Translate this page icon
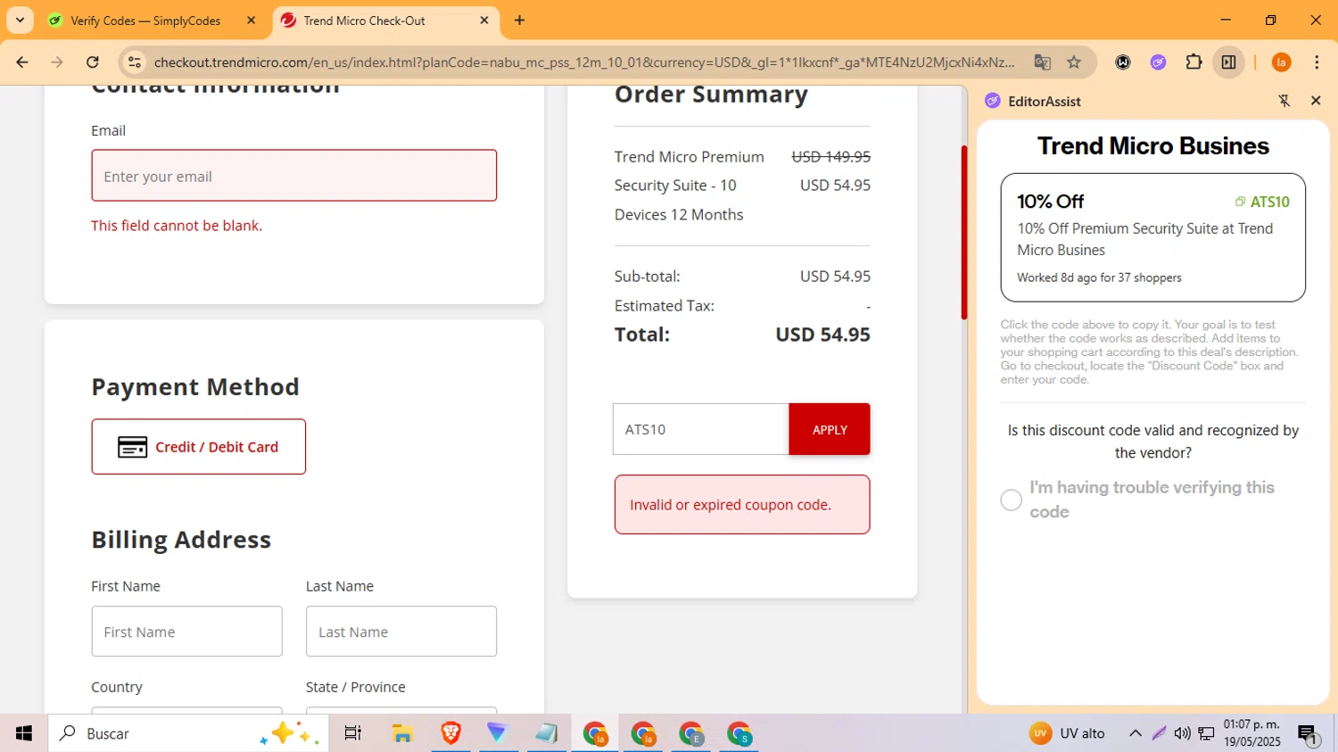Screen dimensions: 1338x752 point(1042,62)
